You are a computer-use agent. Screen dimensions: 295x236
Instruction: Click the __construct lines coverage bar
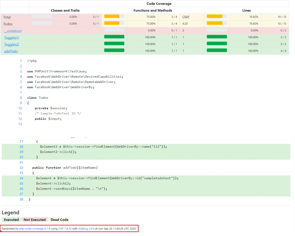coord(217,30)
